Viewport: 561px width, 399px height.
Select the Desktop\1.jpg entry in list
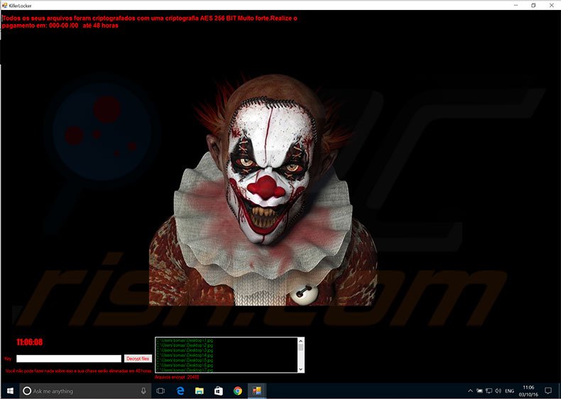pos(185,340)
